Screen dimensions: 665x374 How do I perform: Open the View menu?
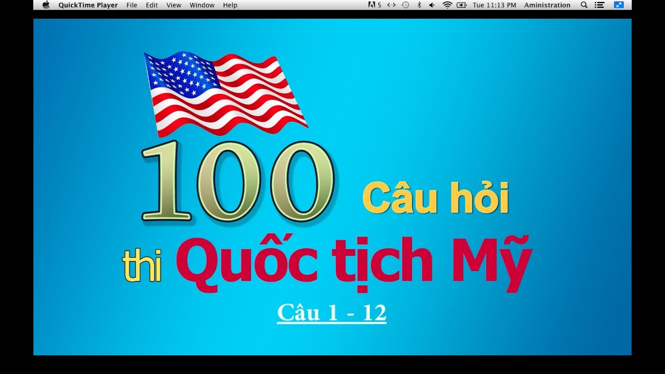[174, 5]
